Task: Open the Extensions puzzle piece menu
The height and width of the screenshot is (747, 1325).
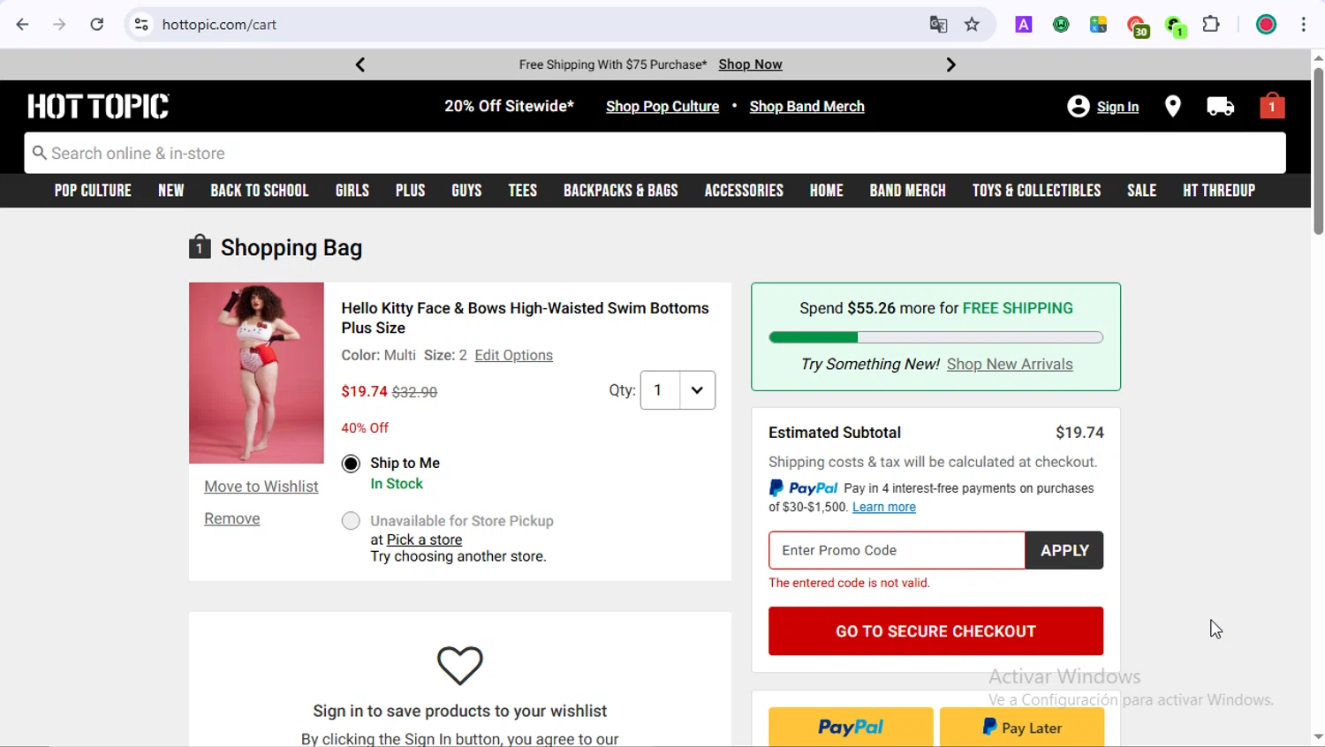Action: click(1211, 25)
